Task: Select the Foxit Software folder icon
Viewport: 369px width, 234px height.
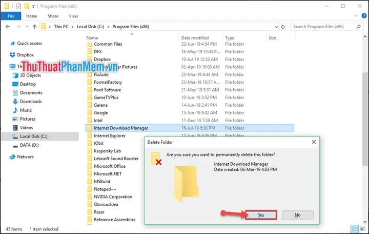Action: click(x=89, y=90)
